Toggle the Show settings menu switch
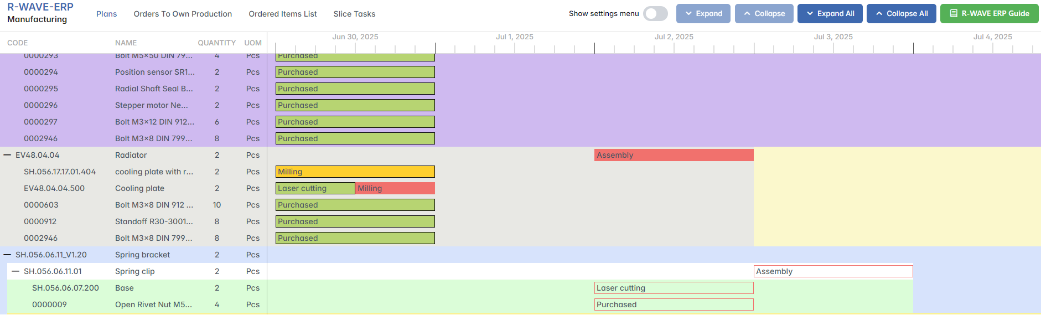Image resolution: width=1041 pixels, height=315 pixels. tap(655, 14)
